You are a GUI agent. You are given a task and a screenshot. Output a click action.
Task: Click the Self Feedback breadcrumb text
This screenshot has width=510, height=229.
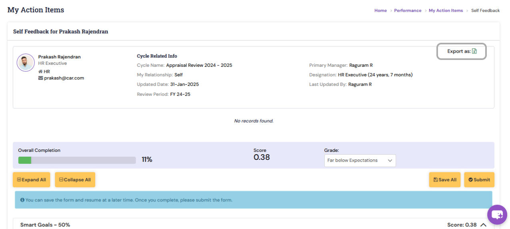pyautogui.click(x=485, y=10)
